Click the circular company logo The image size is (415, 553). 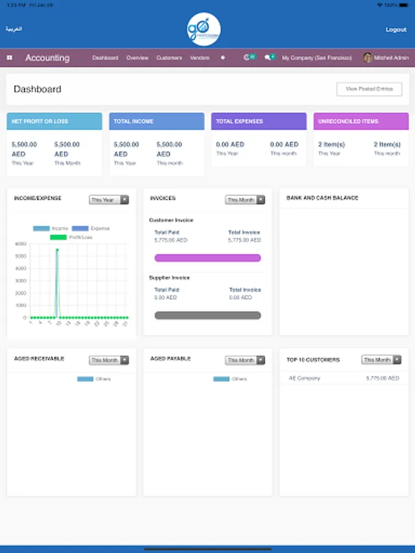(x=204, y=29)
